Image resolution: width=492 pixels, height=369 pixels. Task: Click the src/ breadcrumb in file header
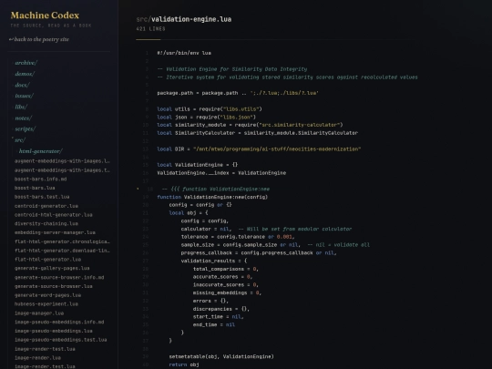pyautogui.click(x=143, y=19)
